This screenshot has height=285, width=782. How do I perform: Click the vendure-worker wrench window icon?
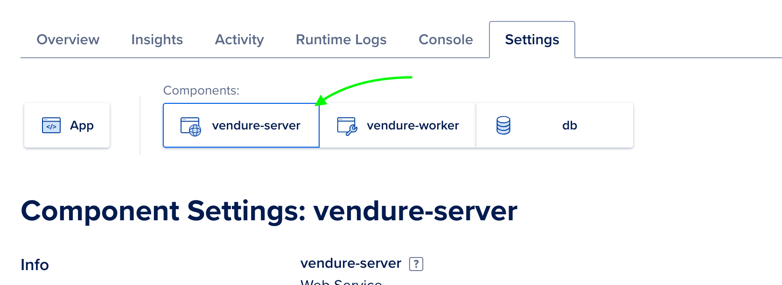(x=347, y=126)
